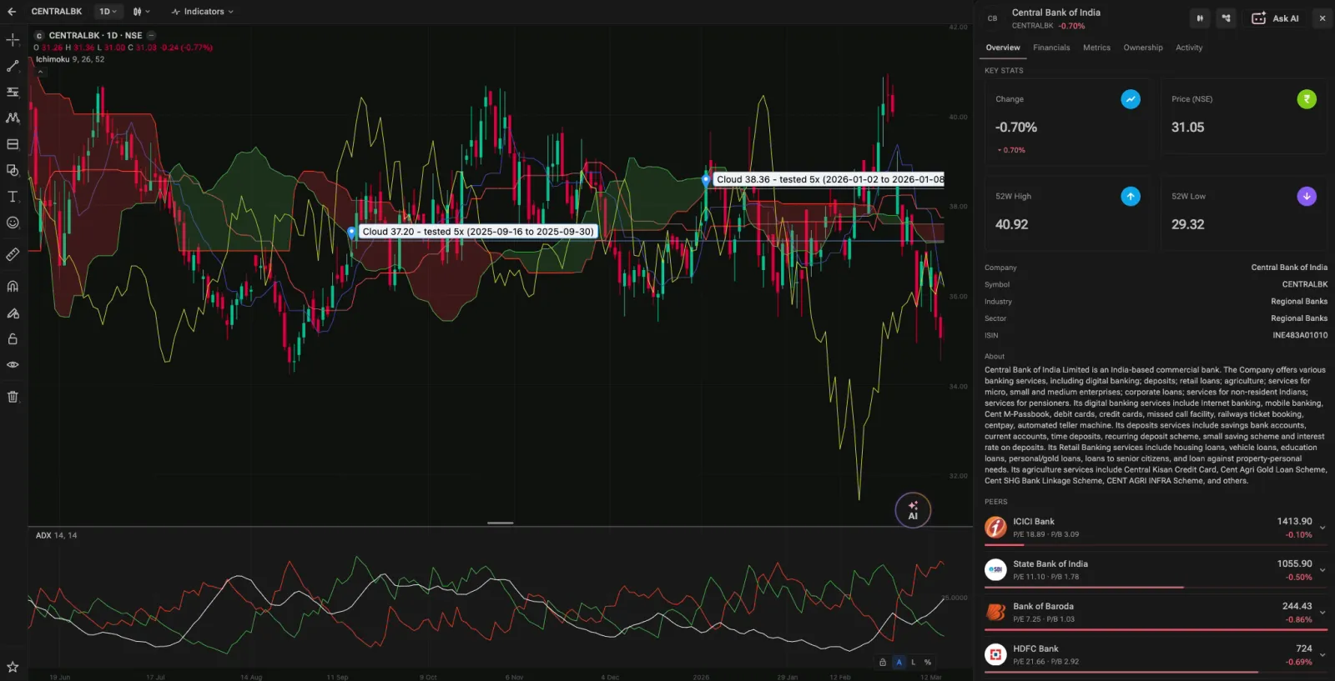Screen dimensions: 1335x681
Task: Enable Log scale 'L' button
Action: 913,662
